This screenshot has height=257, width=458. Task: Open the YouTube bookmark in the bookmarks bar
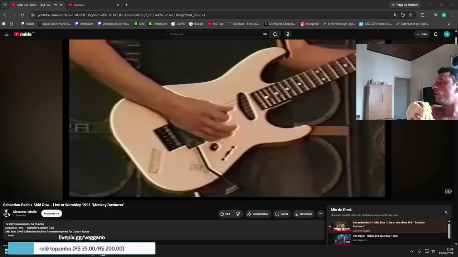point(215,24)
